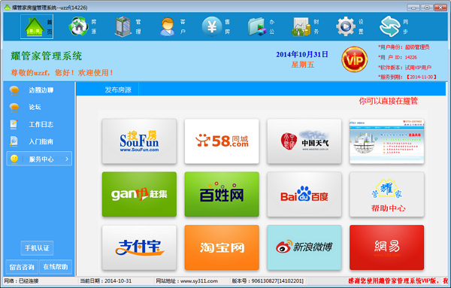Click the 网络：已经连接 status text

click(x=21, y=280)
